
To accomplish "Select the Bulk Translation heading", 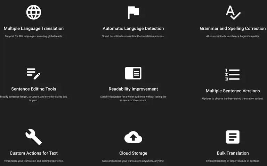I will [x=233, y=153].
